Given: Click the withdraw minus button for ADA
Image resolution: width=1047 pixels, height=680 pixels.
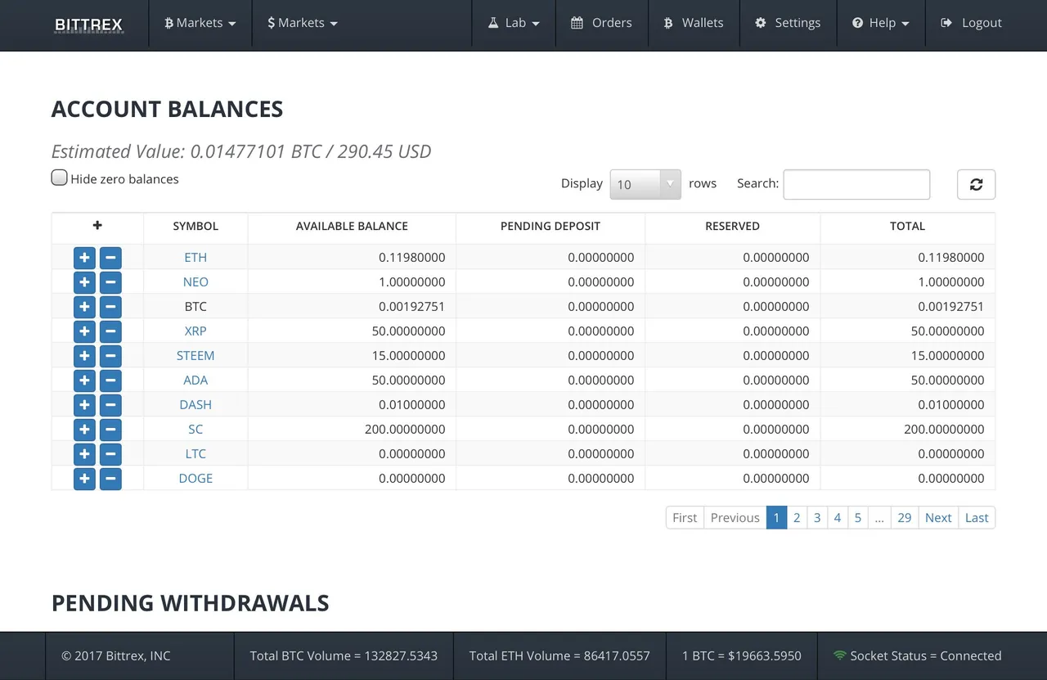Looking at the screenshot, I should pos(110,381).
